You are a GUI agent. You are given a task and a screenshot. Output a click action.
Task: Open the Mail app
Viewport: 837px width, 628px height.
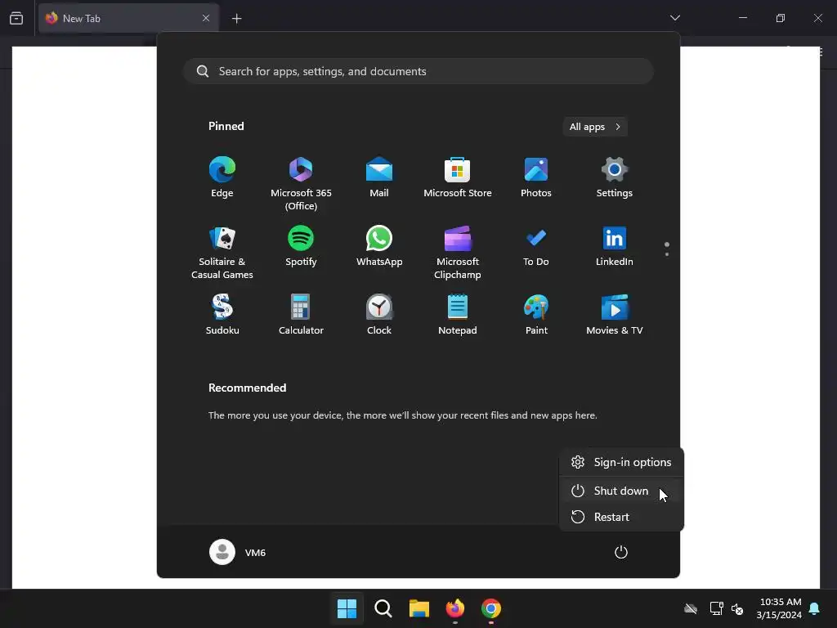[379, 177]
